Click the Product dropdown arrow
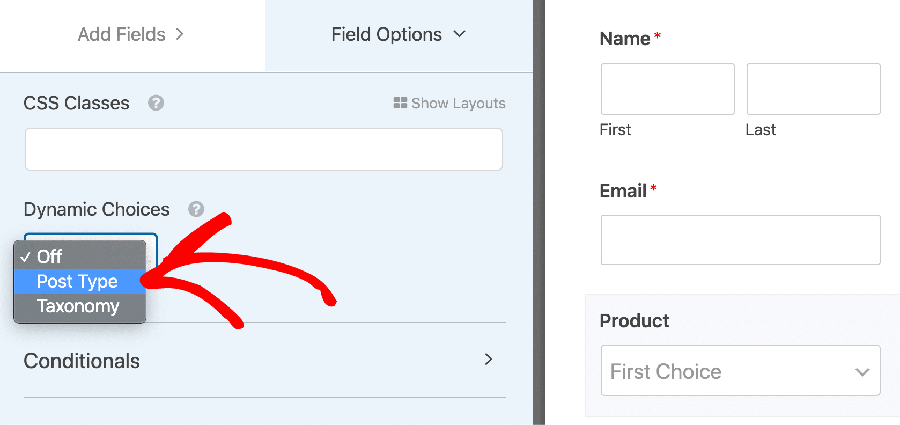This screenshot has height=425, width=900. (x=861, y=371)
